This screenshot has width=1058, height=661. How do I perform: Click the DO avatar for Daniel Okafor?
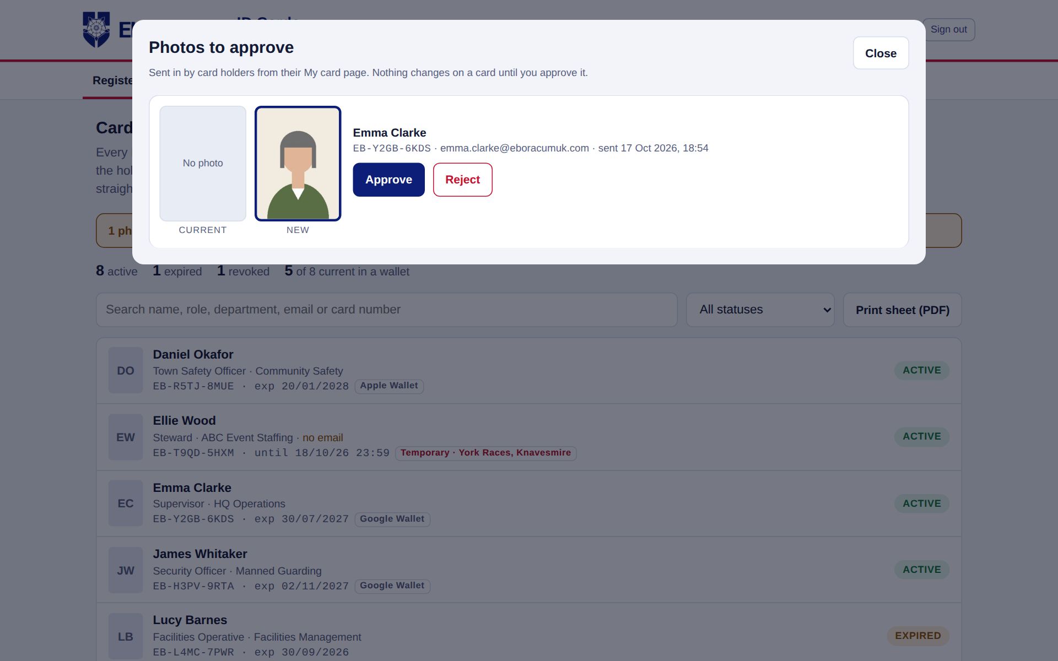click(126, 370)
